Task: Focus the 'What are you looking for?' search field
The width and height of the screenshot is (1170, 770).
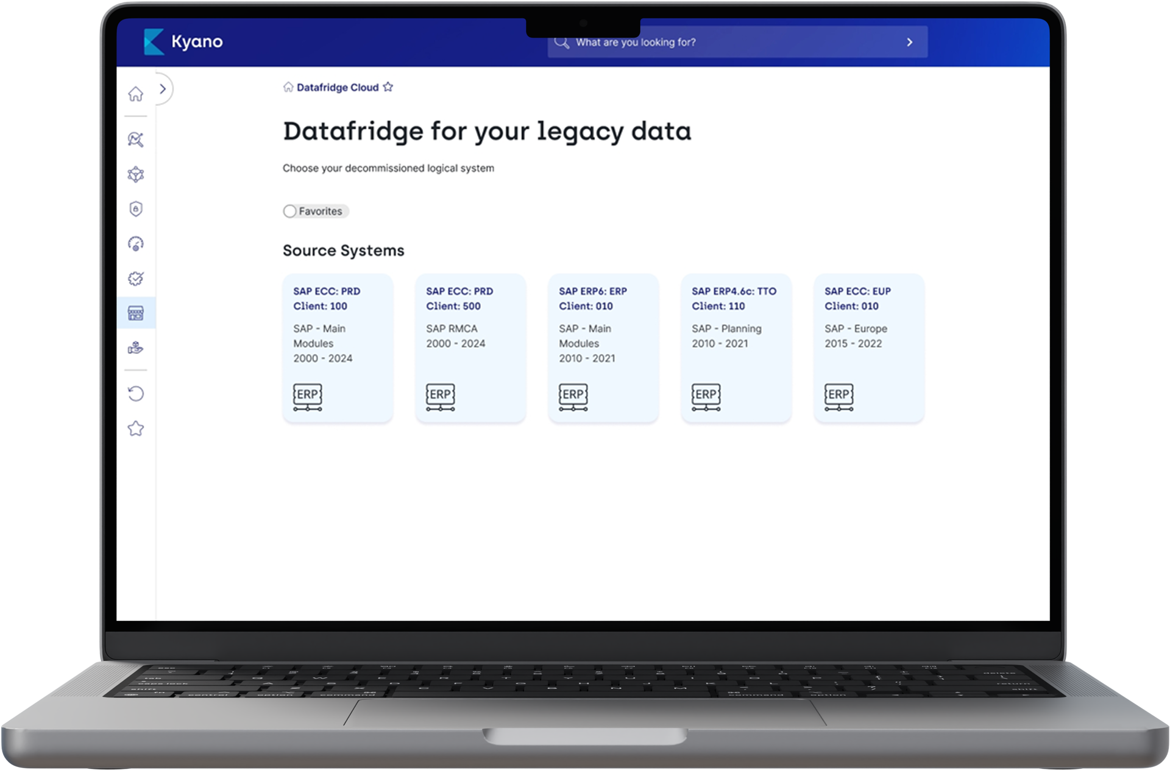Action: click(737, 42)
